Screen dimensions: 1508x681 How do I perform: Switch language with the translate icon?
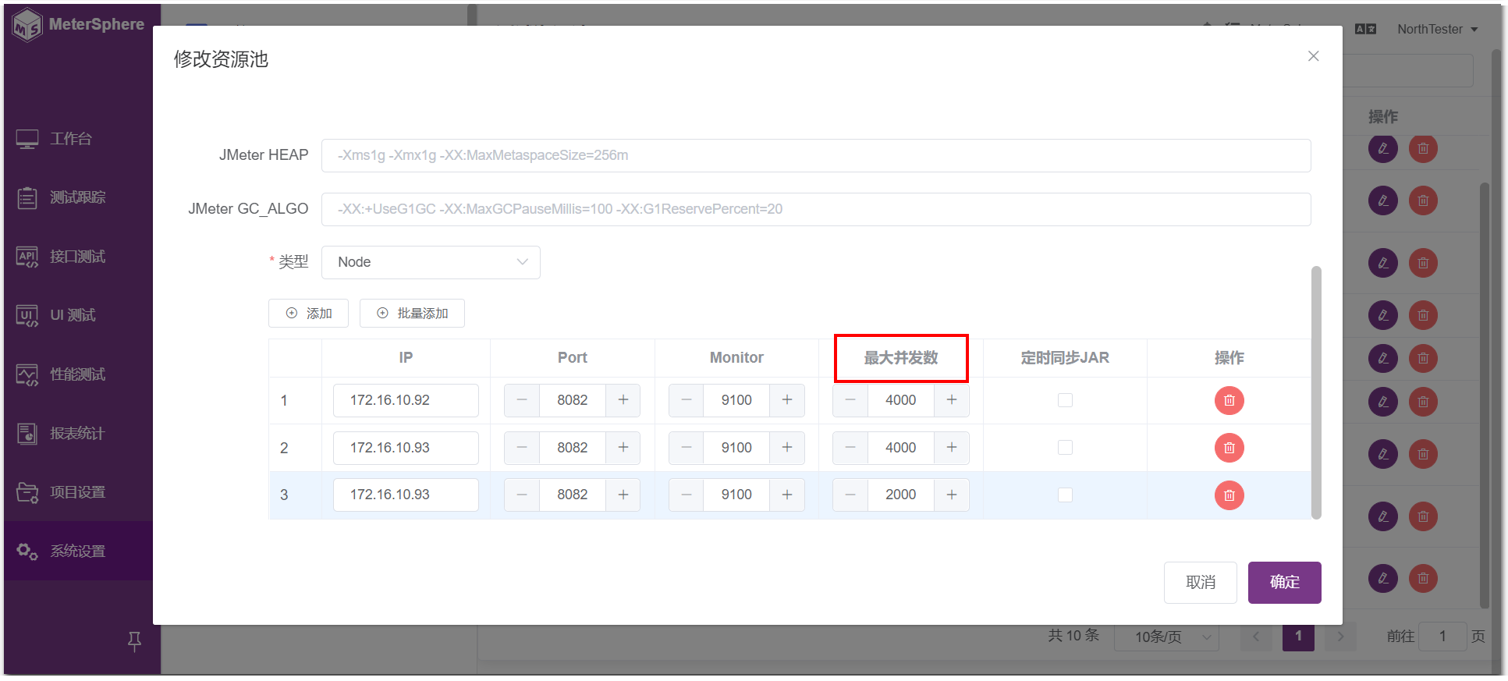coord(1365,29)
